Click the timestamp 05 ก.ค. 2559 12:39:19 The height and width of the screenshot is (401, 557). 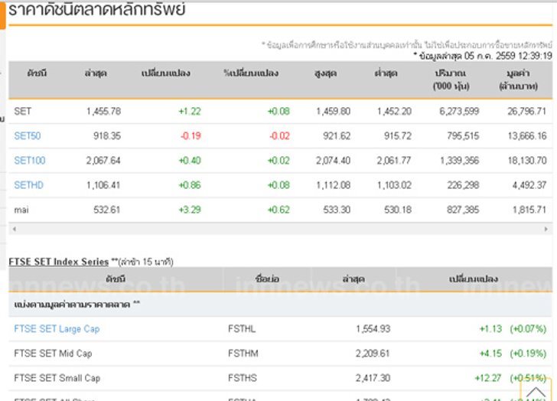pos(508,56)
